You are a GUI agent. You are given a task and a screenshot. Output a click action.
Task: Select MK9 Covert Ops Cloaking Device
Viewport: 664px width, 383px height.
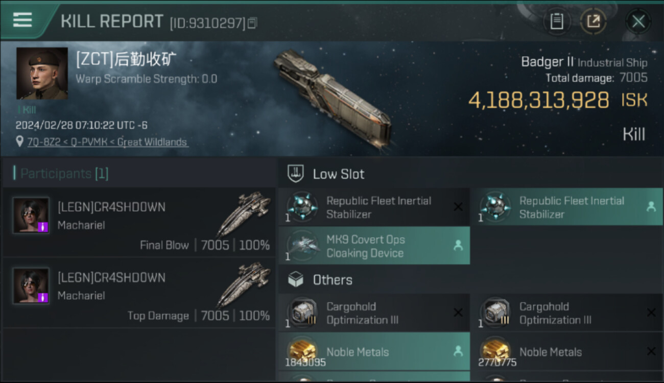[x=374, y=246]
